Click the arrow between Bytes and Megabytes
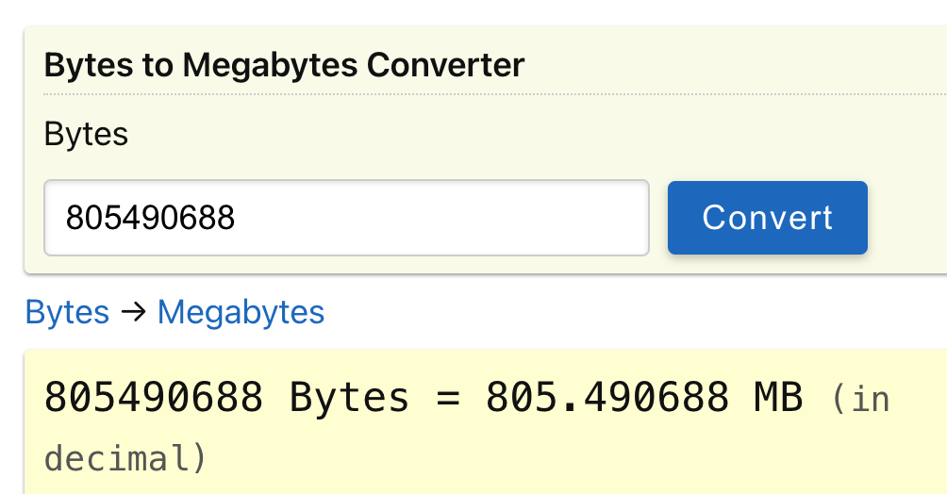This screenshot has height=494, width=947. tap(134, 312)
